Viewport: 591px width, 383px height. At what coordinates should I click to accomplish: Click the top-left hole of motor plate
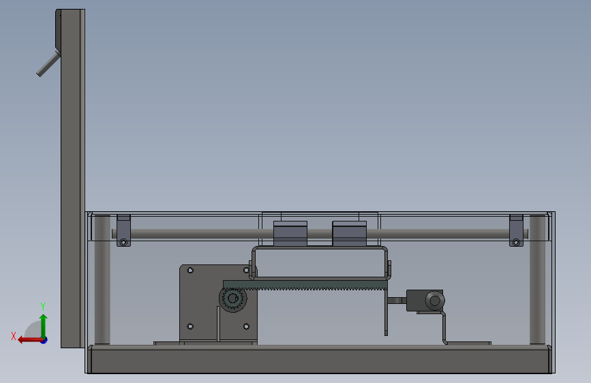pos(190,271)
